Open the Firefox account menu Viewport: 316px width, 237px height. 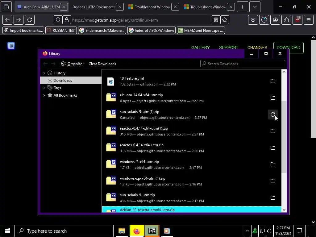[275, 20]
